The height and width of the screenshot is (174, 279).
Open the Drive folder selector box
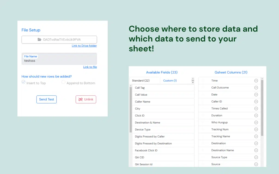(59, 39)
